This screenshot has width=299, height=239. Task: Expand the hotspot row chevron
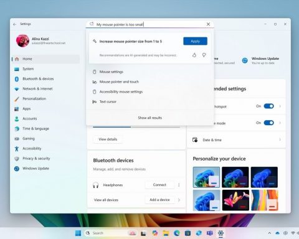point(280,106)
